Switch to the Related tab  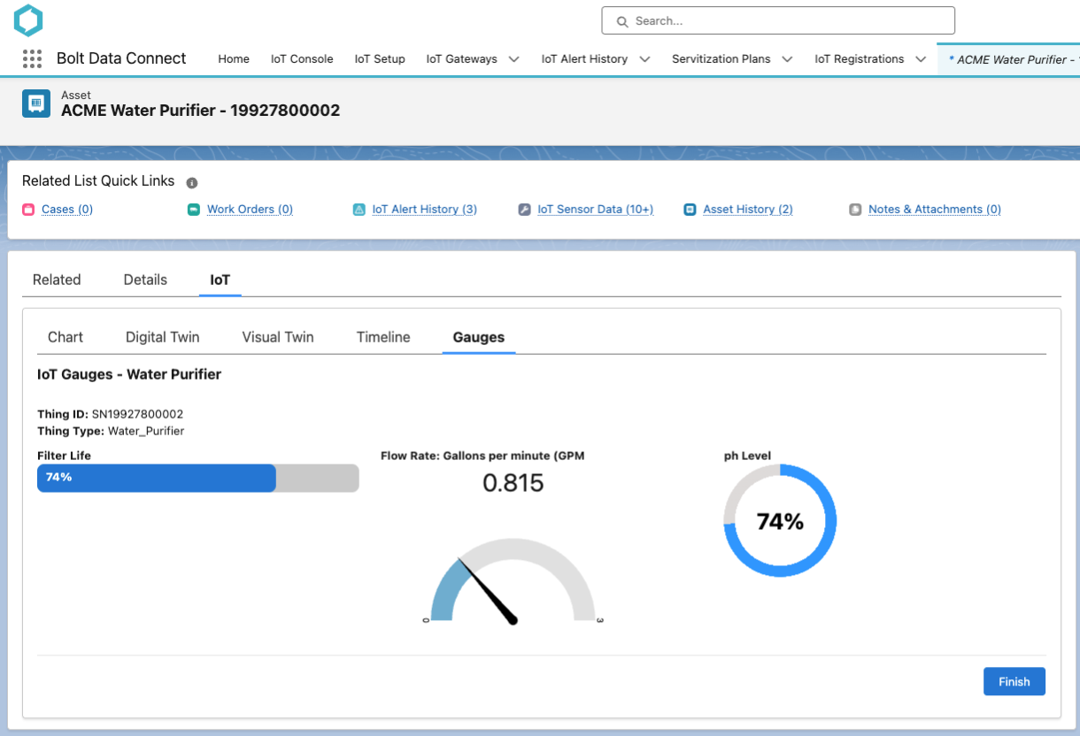57,280
